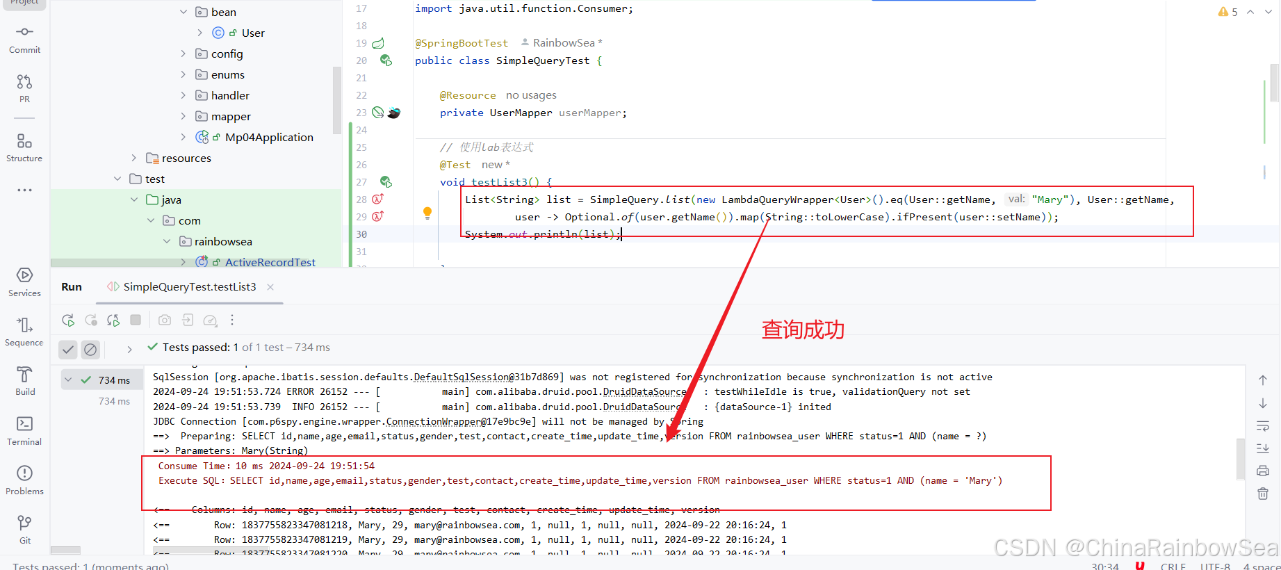
Task: Open the Terminal tool window
Action: tap(24, 430)
